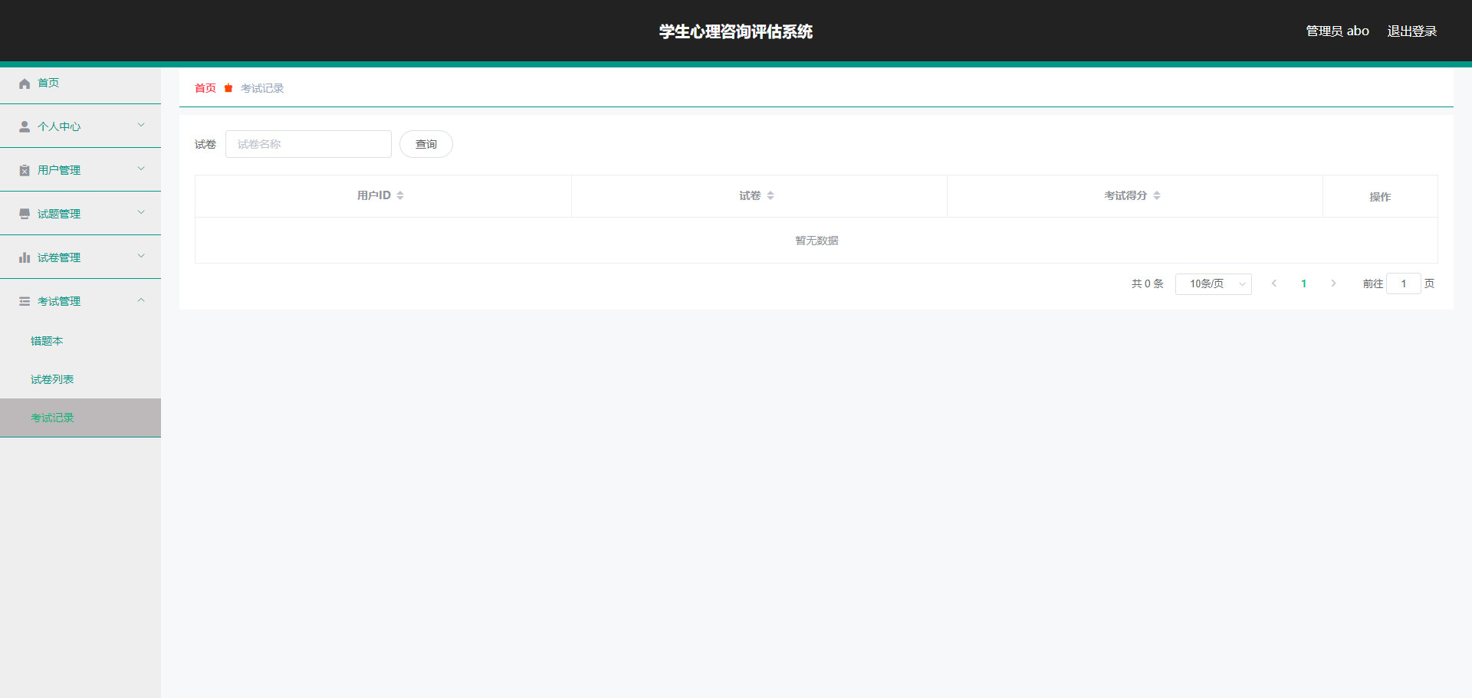Click 首页 breadcrumb link

(x=205, y=88)
